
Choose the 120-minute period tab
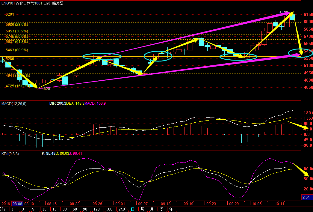96,209
